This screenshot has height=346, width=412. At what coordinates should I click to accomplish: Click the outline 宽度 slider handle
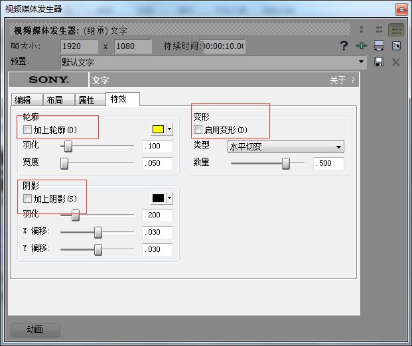64,164
